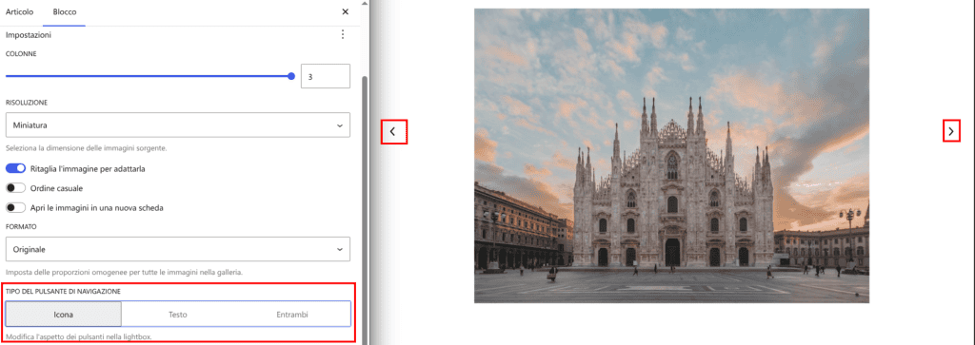Screen dimensions: 975x345
Task: Select the Icona navigation button type
Action: tap(64, 315)
